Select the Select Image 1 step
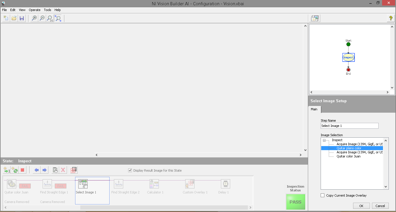Screen dimensions: 396x212 [92, 191]
